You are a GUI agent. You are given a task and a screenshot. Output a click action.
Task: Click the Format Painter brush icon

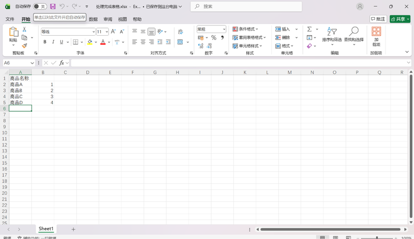(x=24, y=46)
